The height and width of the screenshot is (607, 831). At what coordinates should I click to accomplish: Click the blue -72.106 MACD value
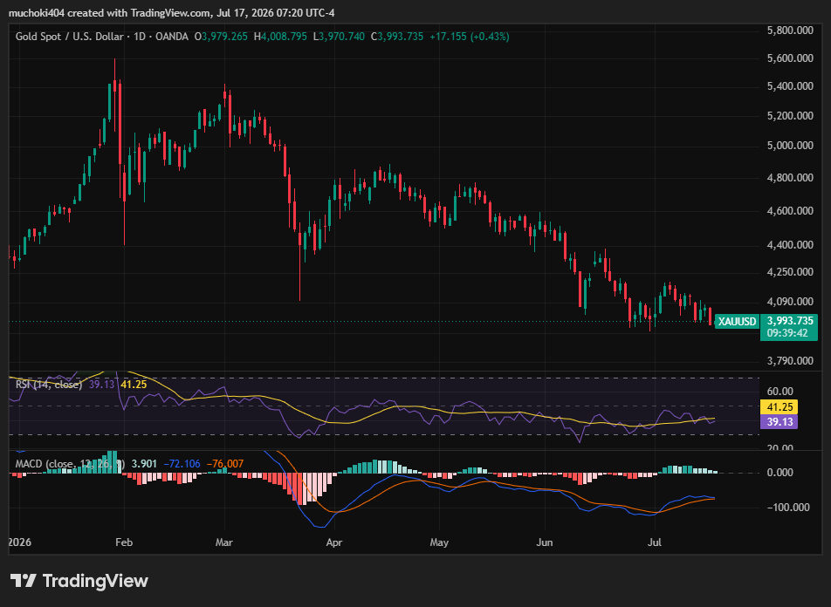click(182, 464)
